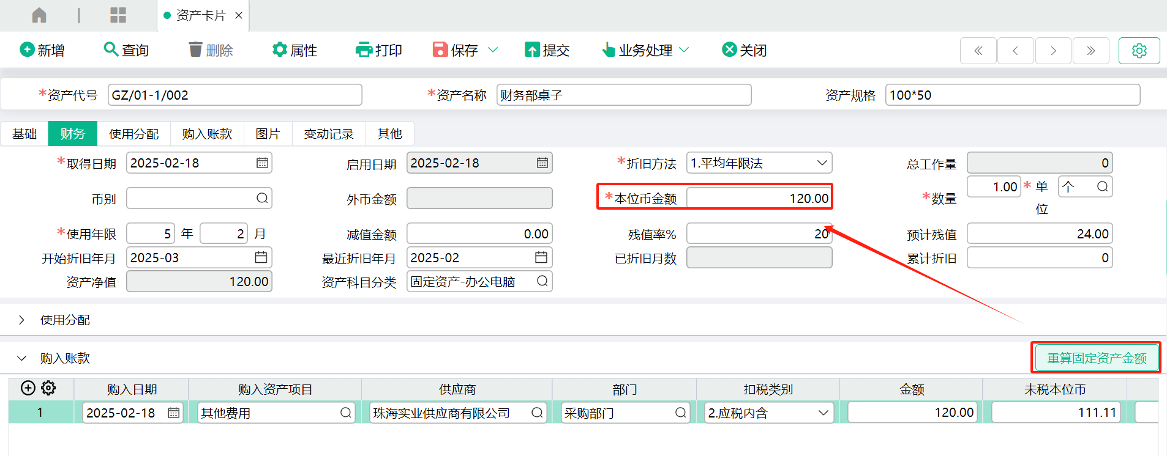The image size is (1167, 456).
Task: Click the 资产名称 input field
Action: pyautogui.click(x=624, y=95)
